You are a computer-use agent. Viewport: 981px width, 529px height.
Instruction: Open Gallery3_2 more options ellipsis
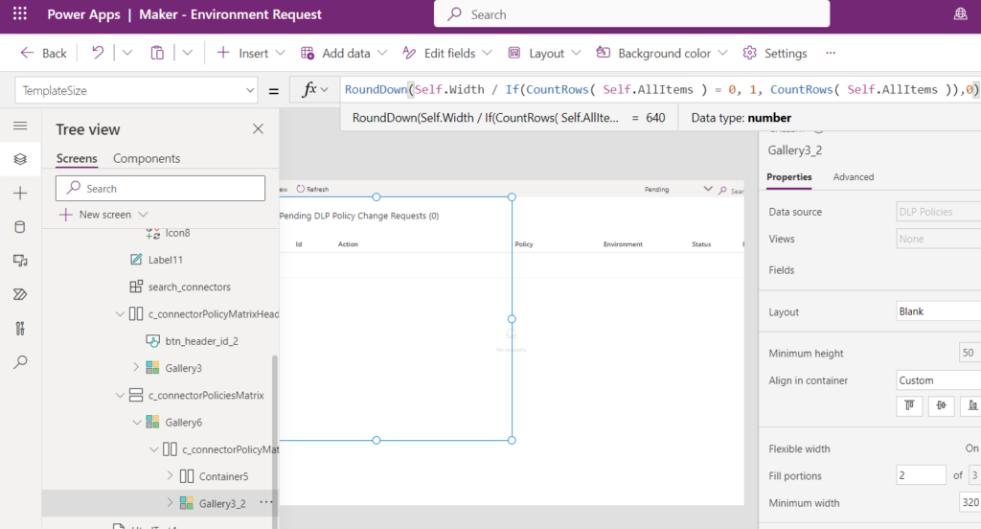click(265, 503)
